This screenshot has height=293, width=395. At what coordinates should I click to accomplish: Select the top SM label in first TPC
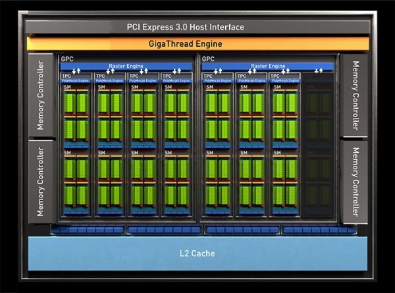(67, 87)
